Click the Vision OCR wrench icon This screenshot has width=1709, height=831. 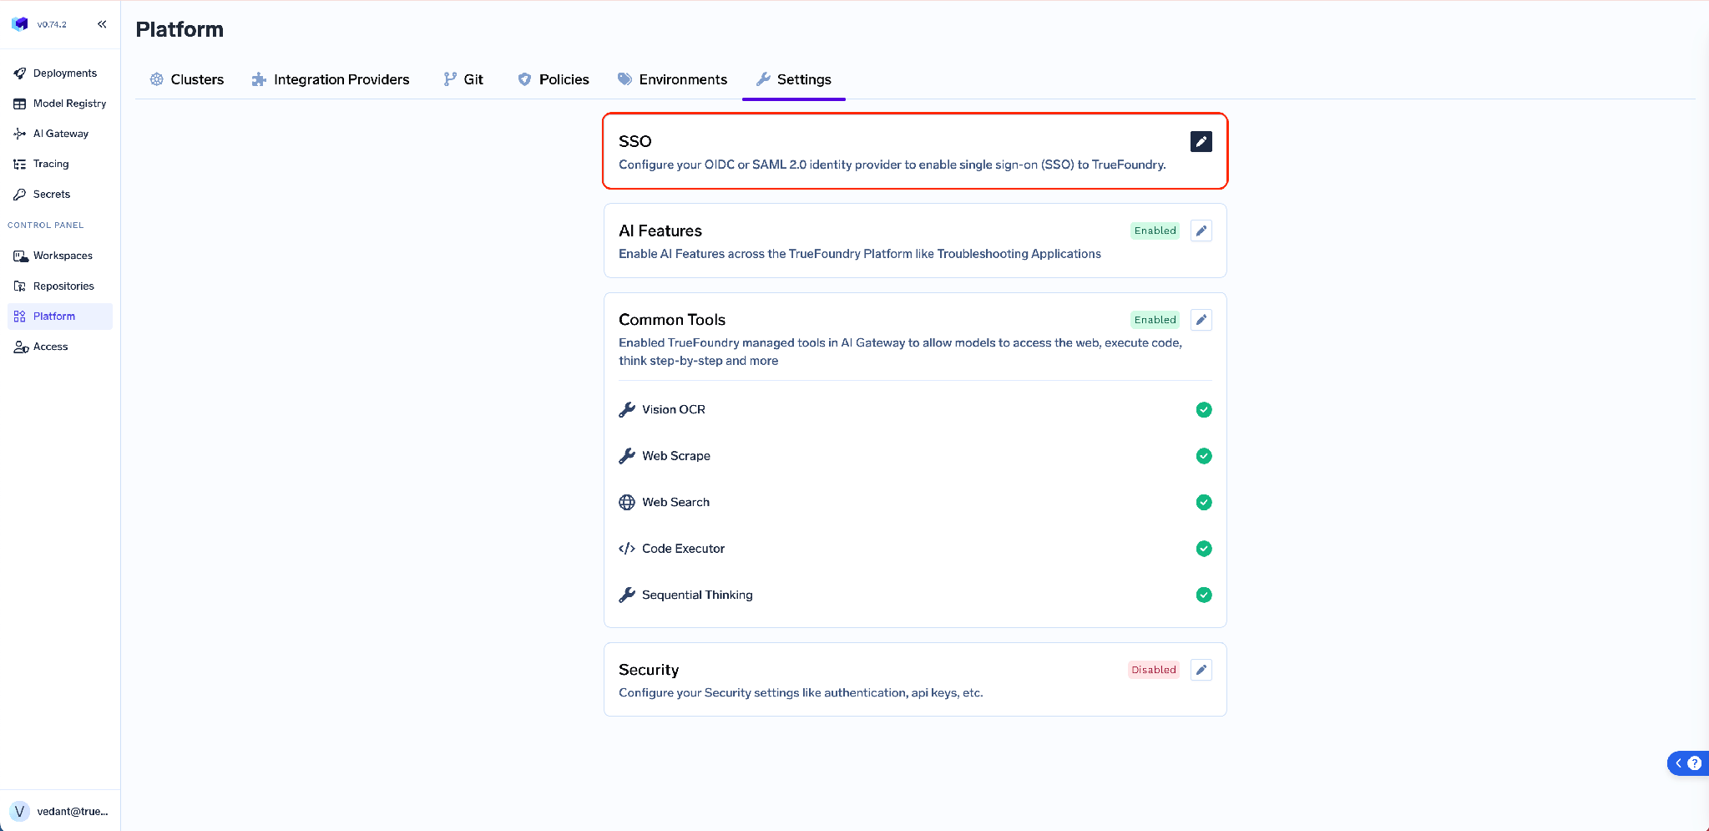tap(627, 409)
